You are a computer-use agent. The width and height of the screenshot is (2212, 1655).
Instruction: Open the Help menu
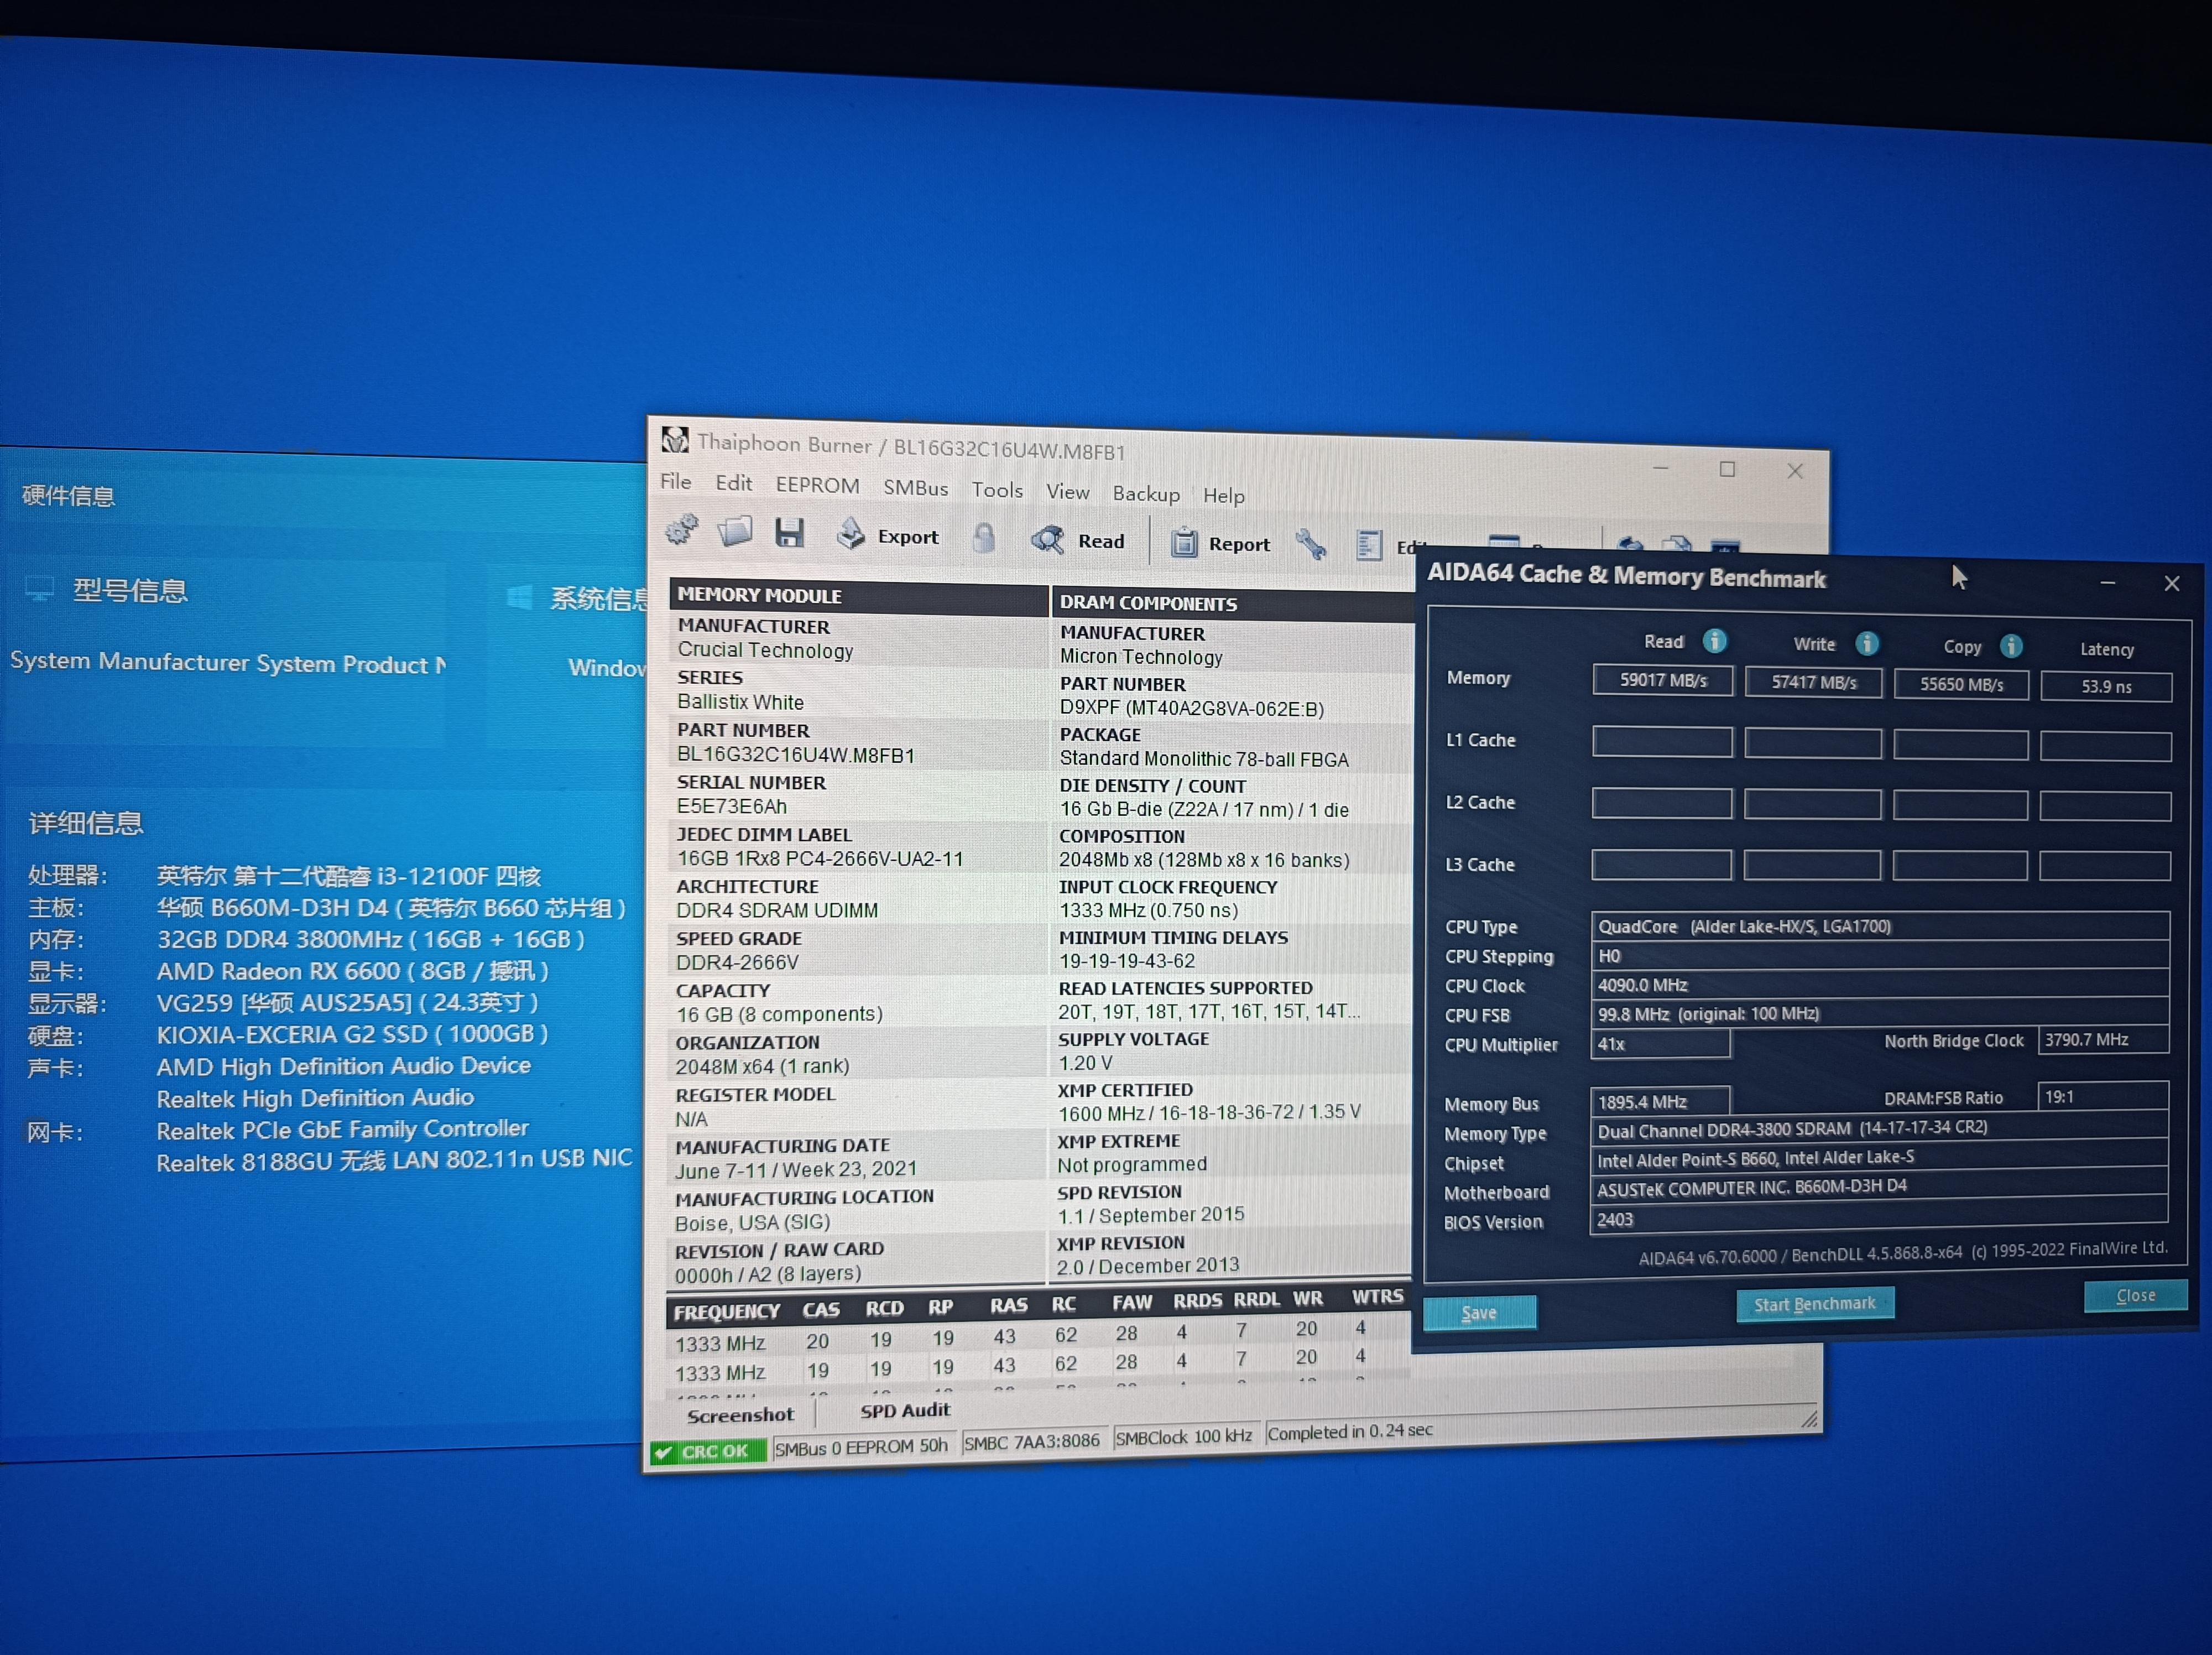click(1223, 496)
